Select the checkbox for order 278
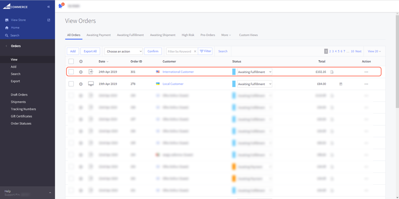The height and width of the screenshot is (199, 399). click(71, 84)
